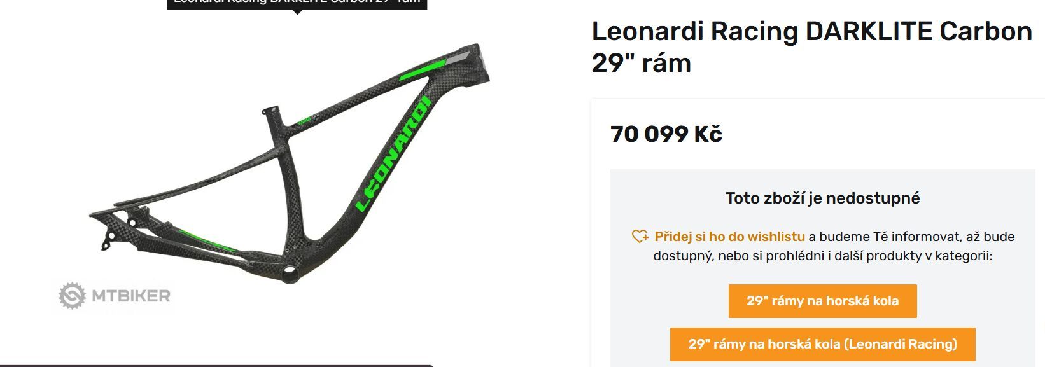This screenshot has height=367, width=1045.
Task: Click the green stripe on the chainstay
Action: pos(205,239)
